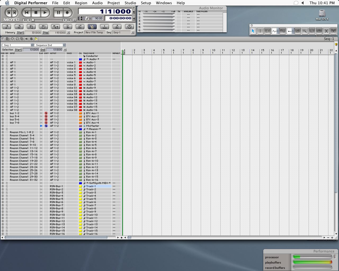The height and width of the screenshot is (271, 339).
Task: Open the Memory times dropdown arrow
Action: coord(69,33)
